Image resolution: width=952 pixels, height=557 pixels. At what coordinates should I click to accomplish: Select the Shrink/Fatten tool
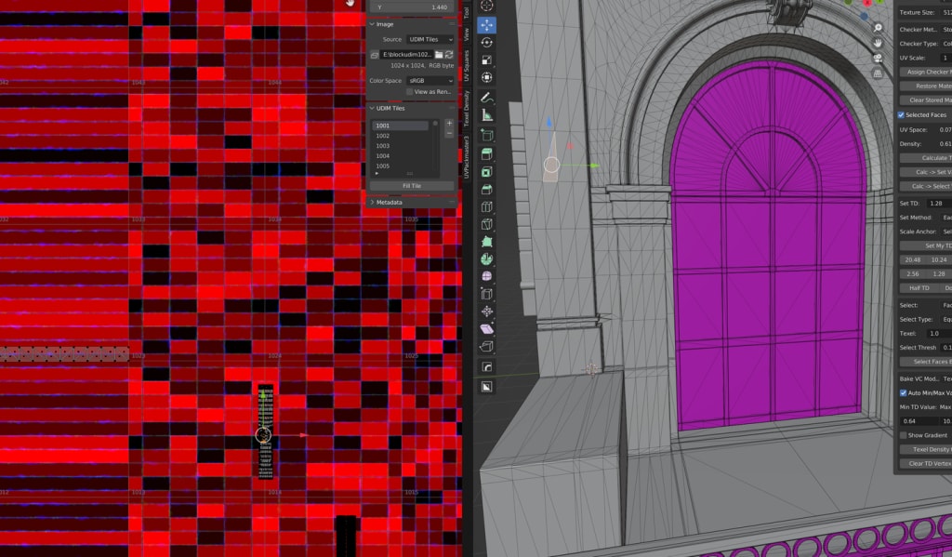click(x=486, y=312)
